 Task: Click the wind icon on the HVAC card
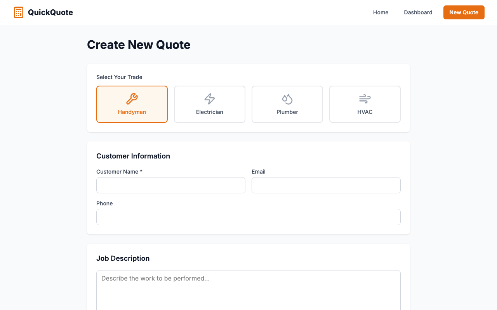point(365,98)
